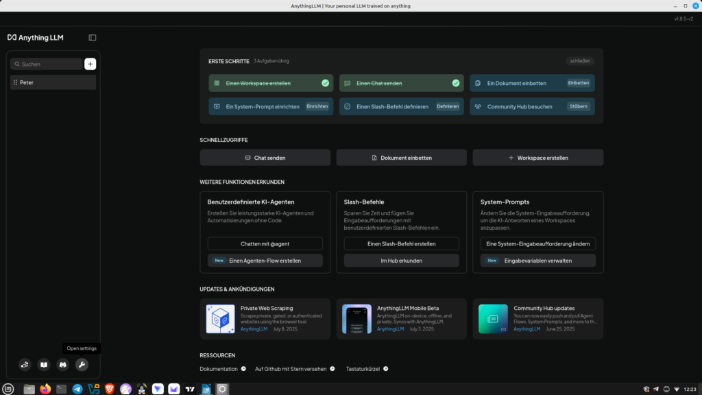The image size is (702, 395).
Task: Open the Tastaturkürzel link
Action: click(363, 369)
